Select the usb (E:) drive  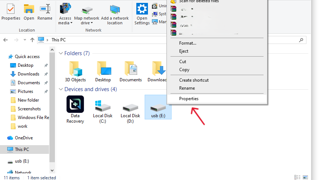pos(158,107)
